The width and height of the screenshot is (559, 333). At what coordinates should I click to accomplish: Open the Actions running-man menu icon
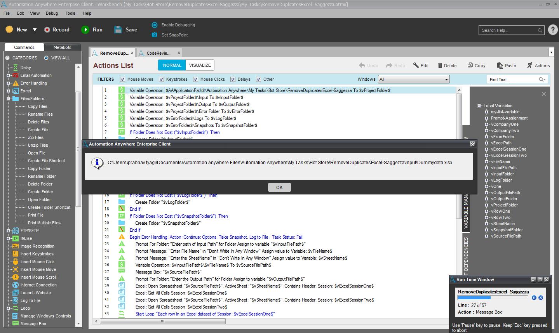tap(529, 65)
